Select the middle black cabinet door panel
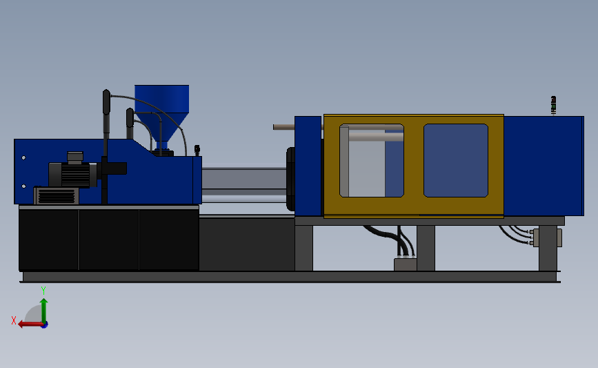 coord(109,240)
